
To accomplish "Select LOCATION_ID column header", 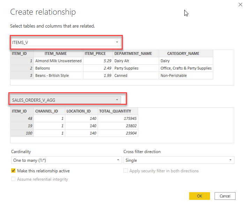I will (x=79, y=111).
